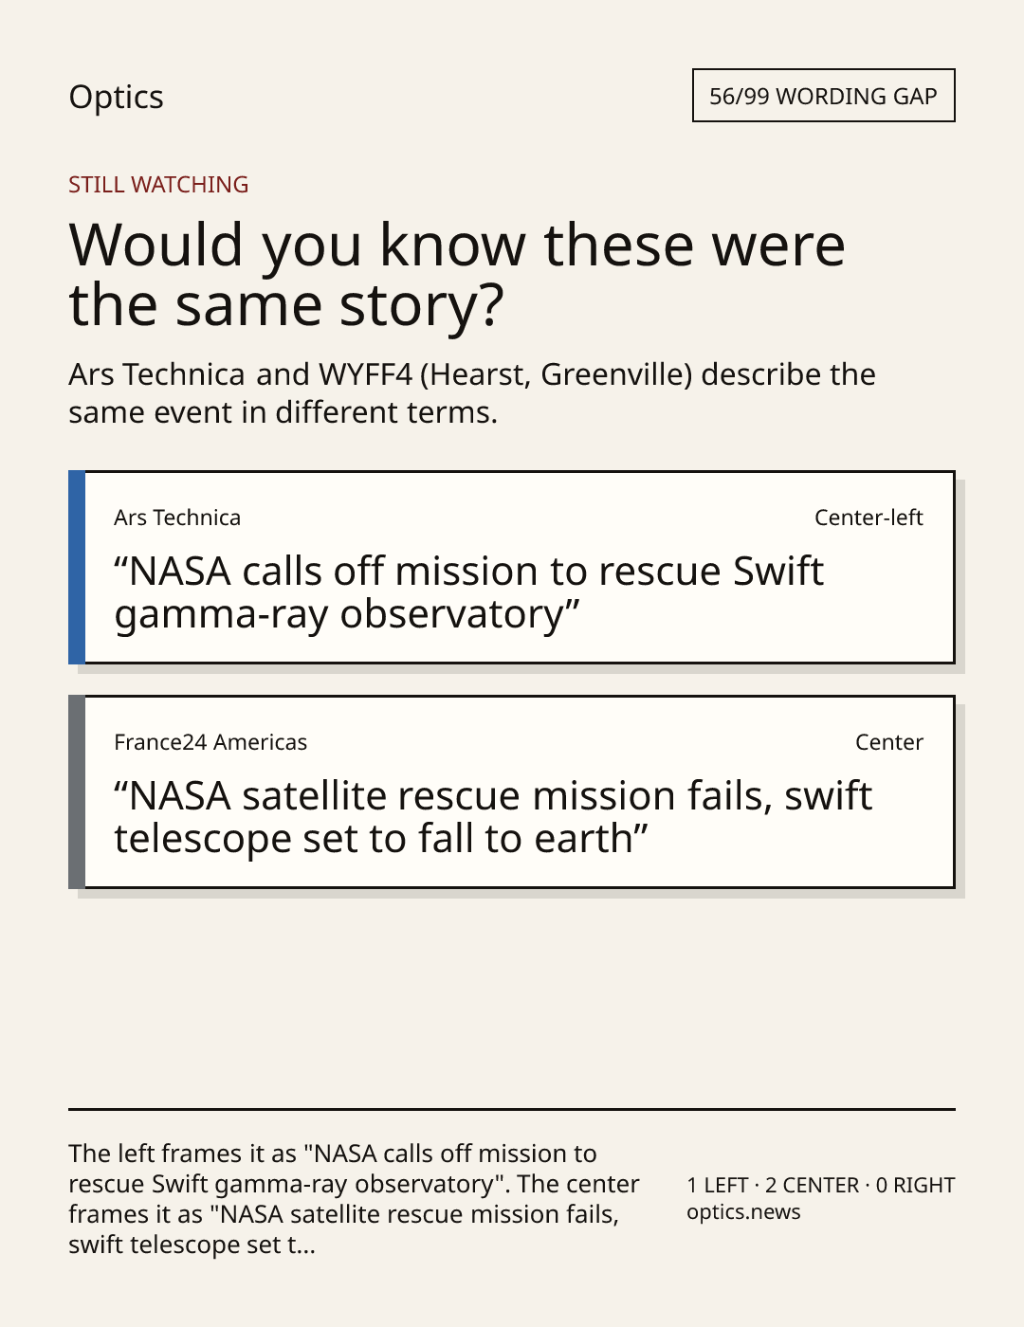Visit the optics.news link
The width and height of the screenshot is (1024, 1327).
click(743, 1212)
